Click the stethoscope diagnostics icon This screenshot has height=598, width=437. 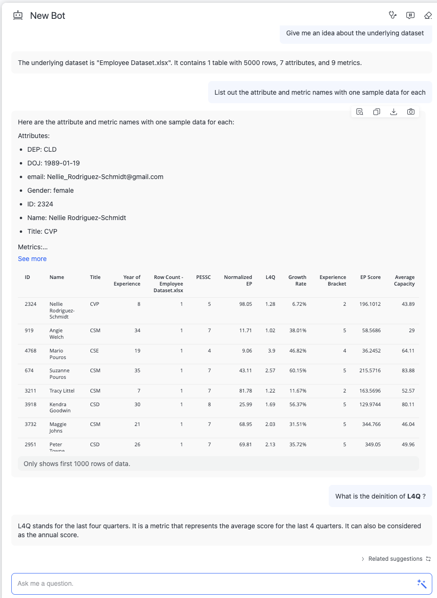393,15
